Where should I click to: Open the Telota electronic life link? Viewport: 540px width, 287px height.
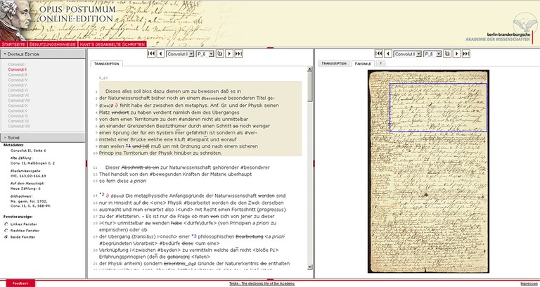point(262,283)
